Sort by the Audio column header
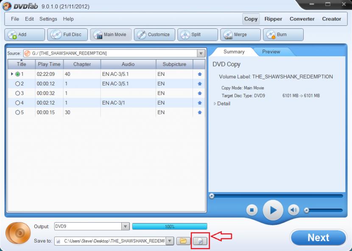This screenshot has height=251, width=352. 128,64
